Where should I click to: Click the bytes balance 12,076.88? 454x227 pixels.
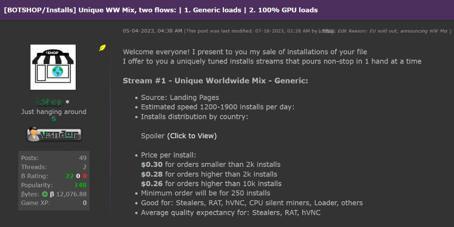point(71,194)
